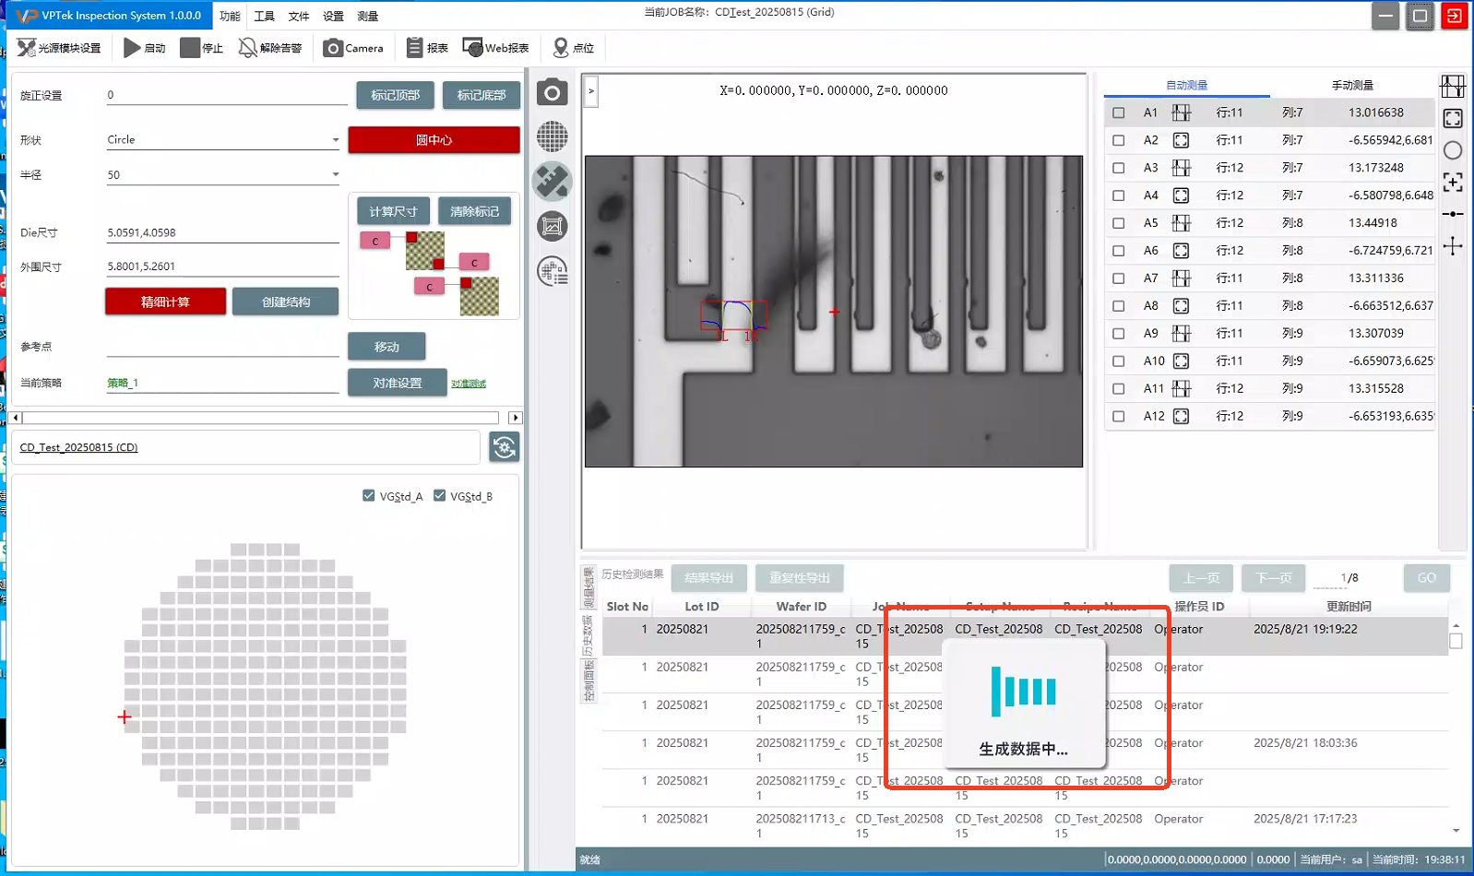Open the wafer grid map icon
Viewport: 1474px width, 876px height.
(x=552, y=136)
